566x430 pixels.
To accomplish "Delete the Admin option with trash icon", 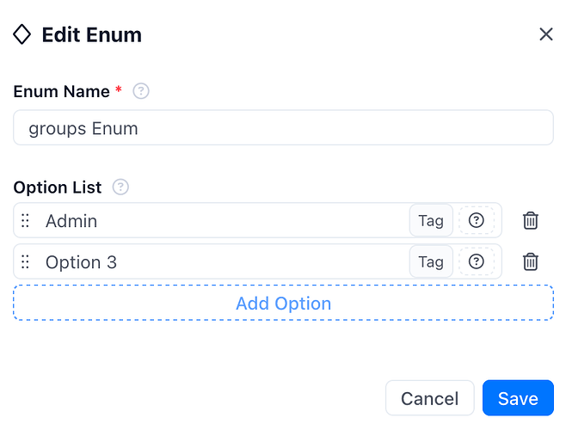I will pos(530,221).
